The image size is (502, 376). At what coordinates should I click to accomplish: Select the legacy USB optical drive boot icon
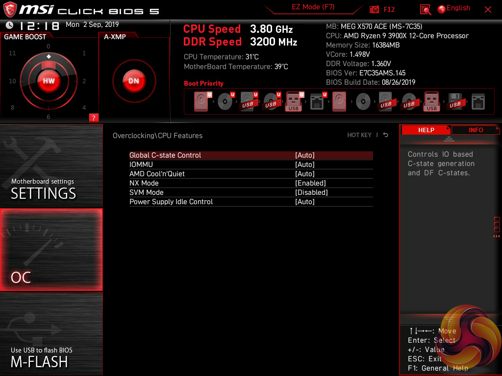click(409, 102)
